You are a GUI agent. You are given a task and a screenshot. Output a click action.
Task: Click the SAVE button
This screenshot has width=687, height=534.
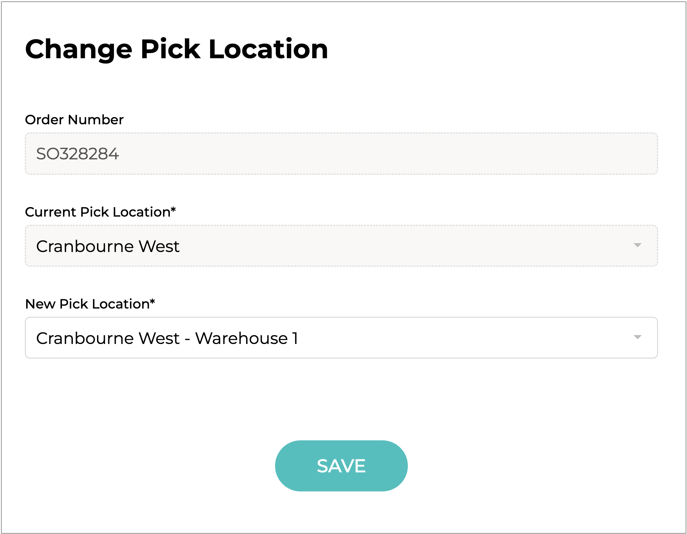[341, 466]
